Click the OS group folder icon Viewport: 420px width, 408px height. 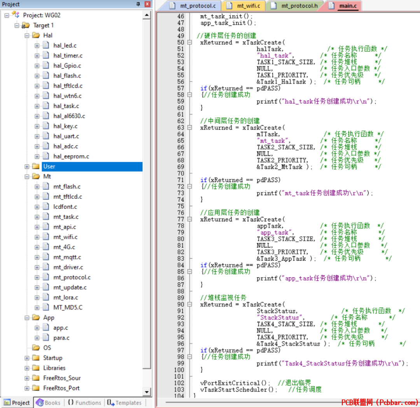click(36, 348)
